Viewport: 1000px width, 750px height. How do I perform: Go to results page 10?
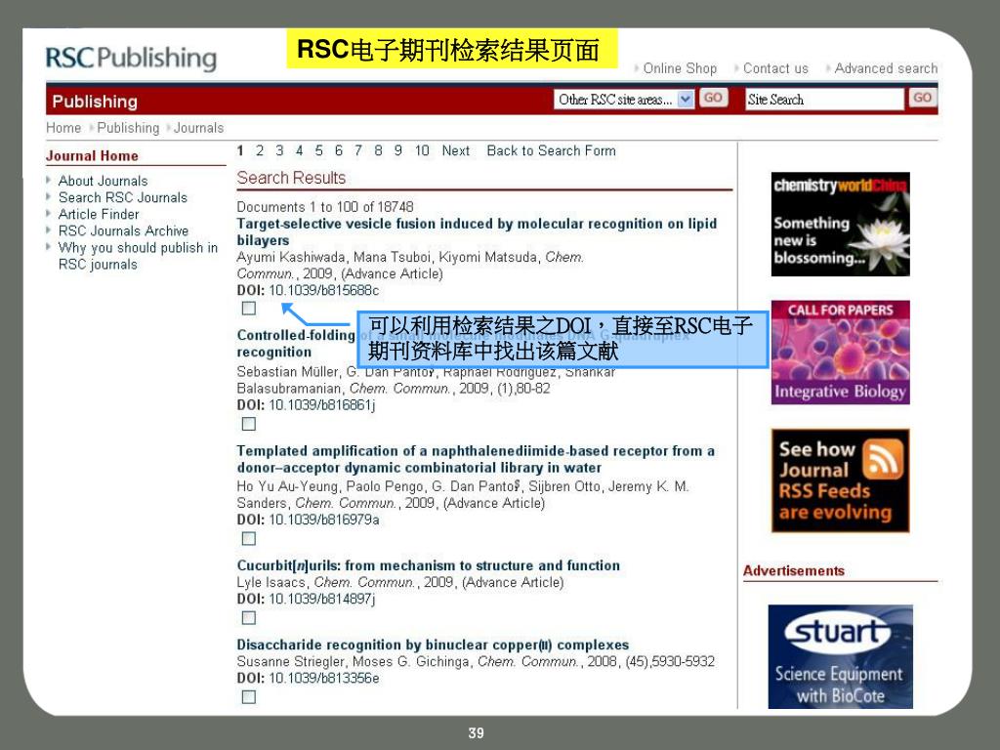click(422, 150)
